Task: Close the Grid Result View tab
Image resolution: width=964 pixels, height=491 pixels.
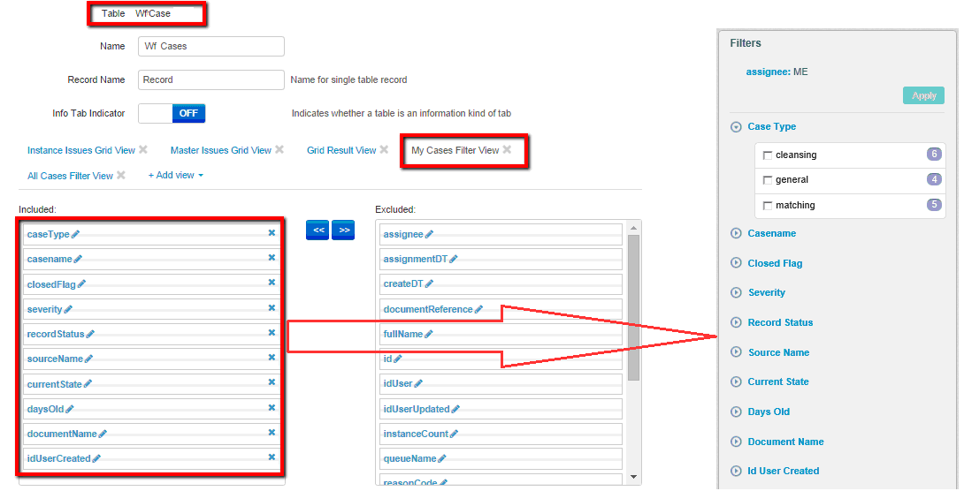Action: point(384,150)
